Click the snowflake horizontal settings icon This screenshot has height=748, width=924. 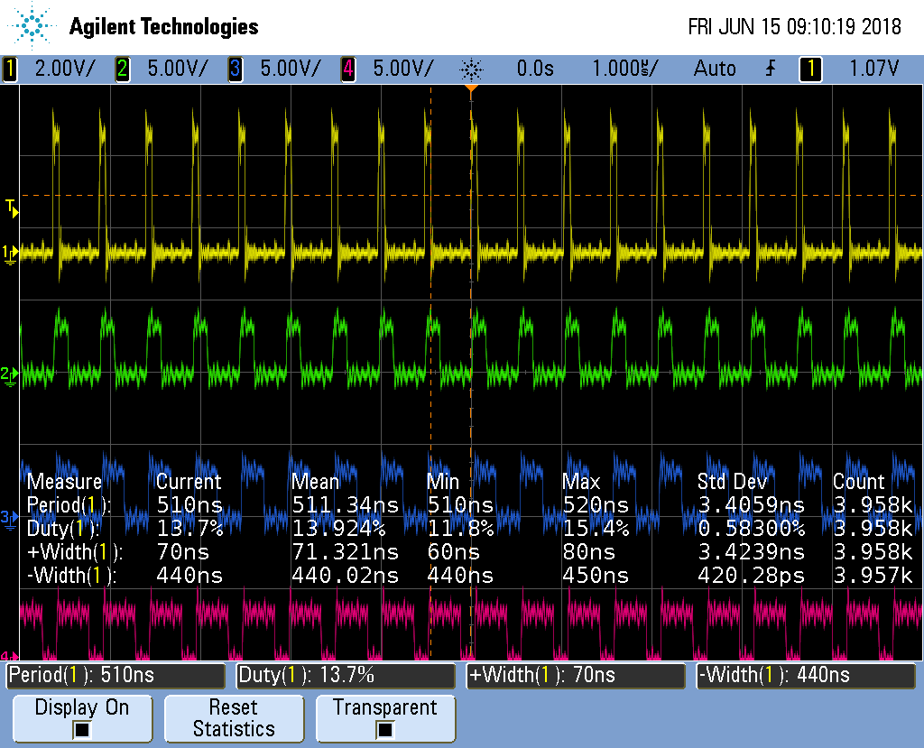tap(473, 69)
